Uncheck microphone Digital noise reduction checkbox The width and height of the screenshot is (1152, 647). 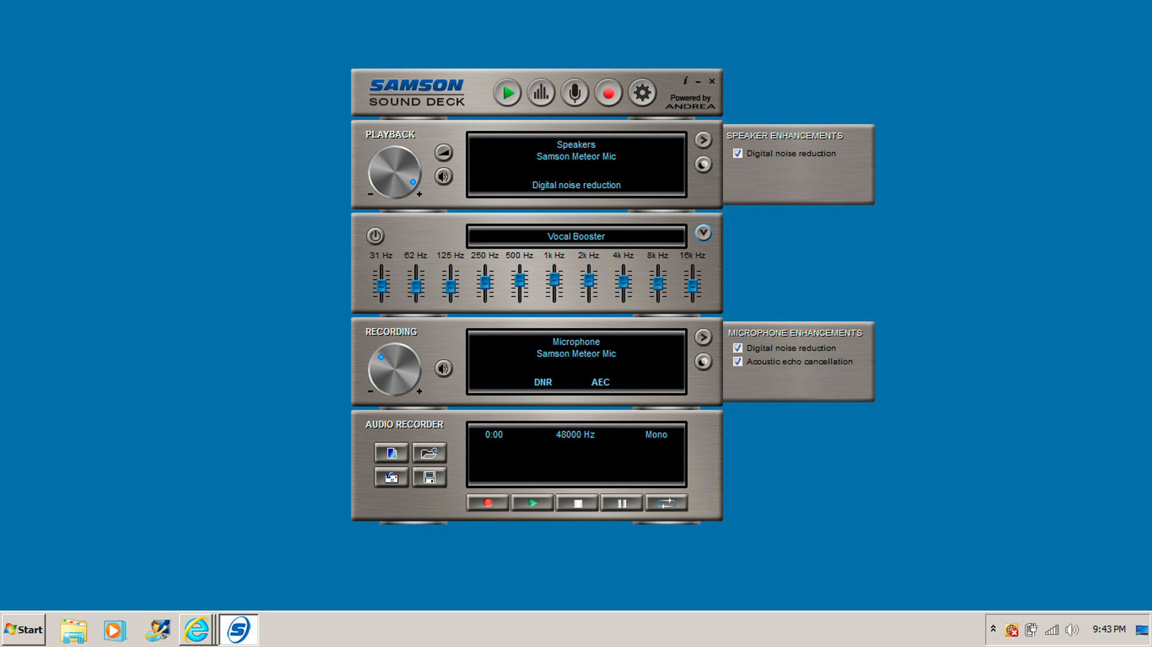(x=737, y=348)
